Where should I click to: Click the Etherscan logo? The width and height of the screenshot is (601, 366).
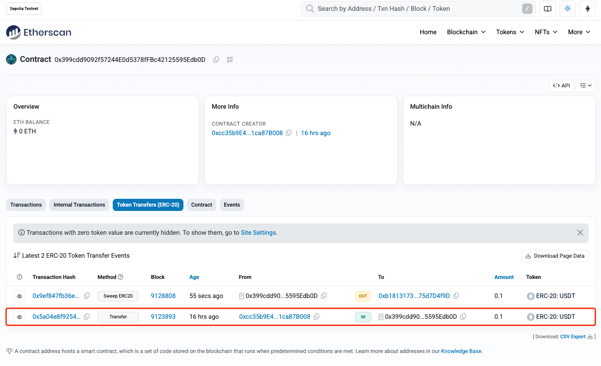(x=39, y=32)
